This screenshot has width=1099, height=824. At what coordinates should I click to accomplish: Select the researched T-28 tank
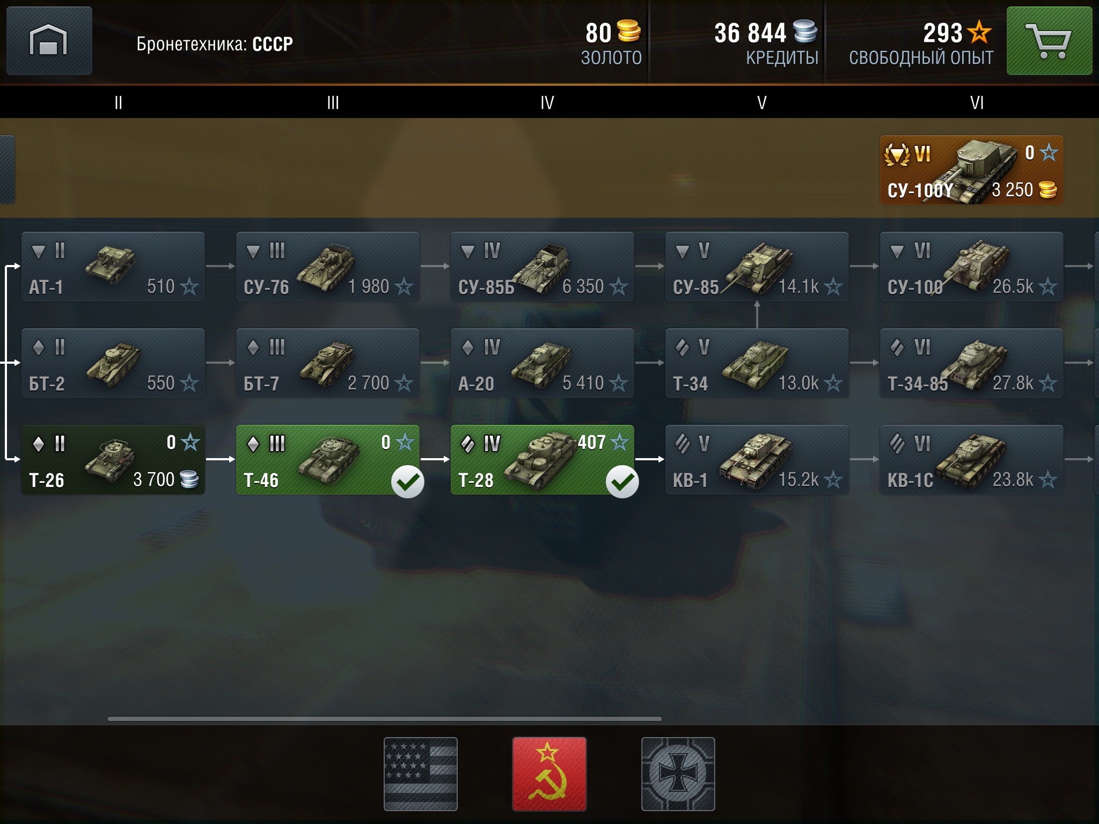click(x=543, y=460)
